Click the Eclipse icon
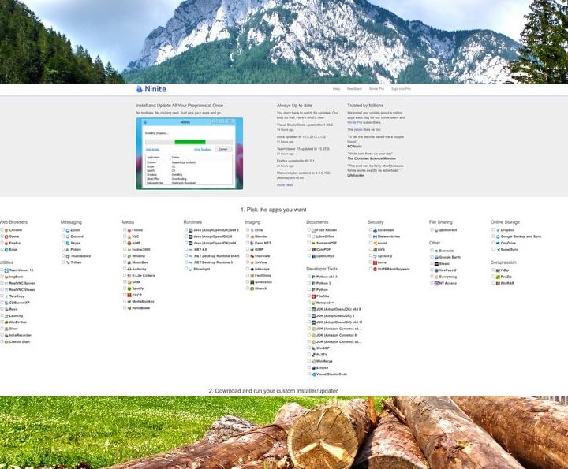The width and height of the screenshot is (568, 469). [x=314, y=368]
